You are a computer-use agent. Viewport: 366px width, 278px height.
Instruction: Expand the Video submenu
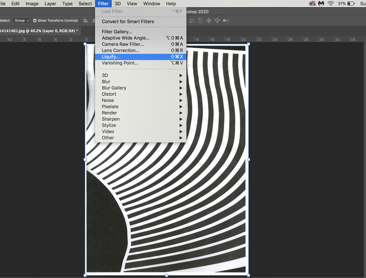click(x=140, y=131)
